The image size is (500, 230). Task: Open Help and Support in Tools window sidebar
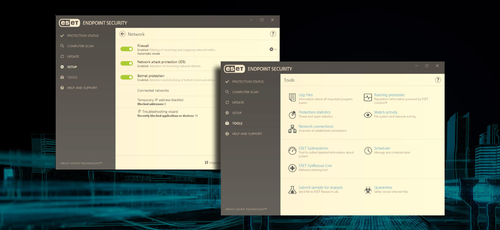tap(247, 134)
